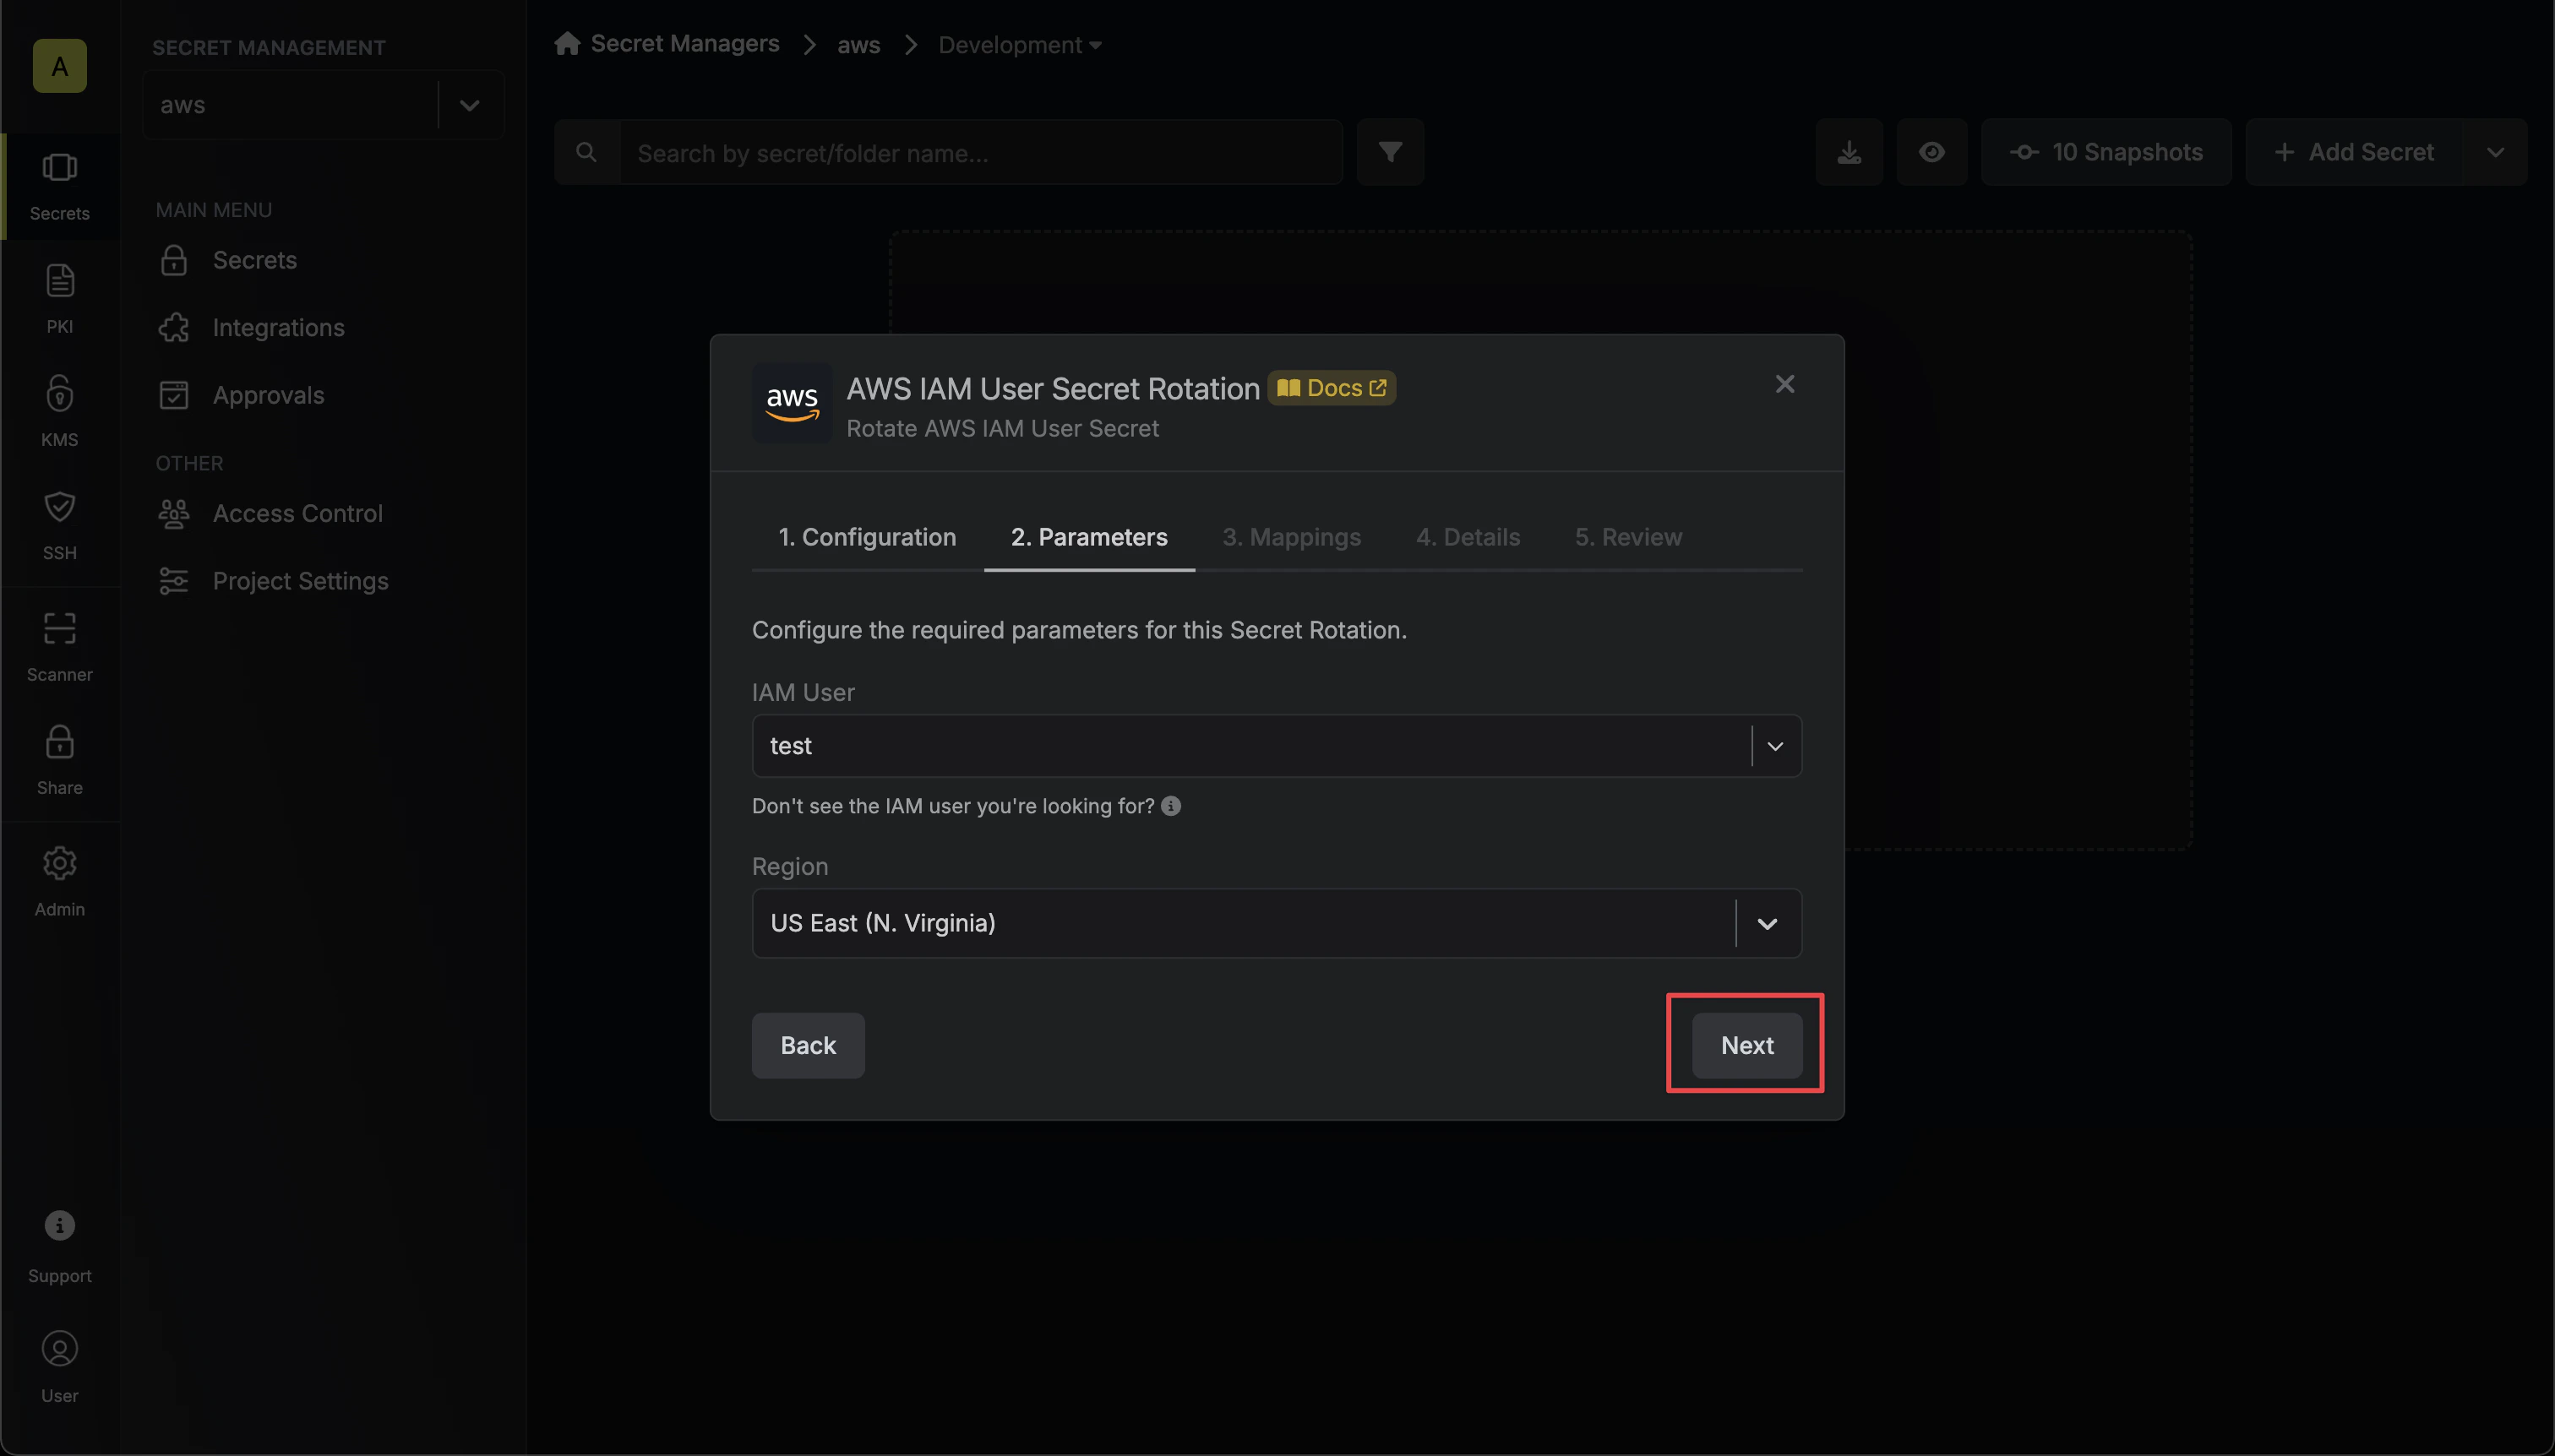Open the IAM User dropdown
Image resolution: width=2555 pixels, height=1456 pixels.
point(1277,746)
